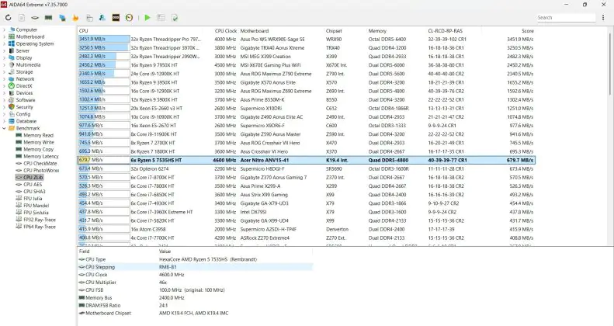Click the results list toolbar icon

coord(161,18)
